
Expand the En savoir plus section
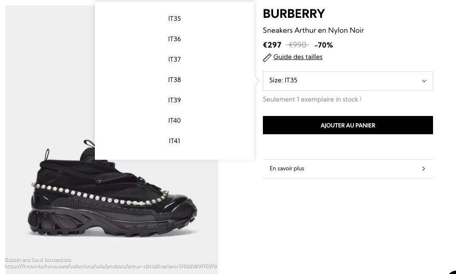pyautogui.click(x=348, y=169)
